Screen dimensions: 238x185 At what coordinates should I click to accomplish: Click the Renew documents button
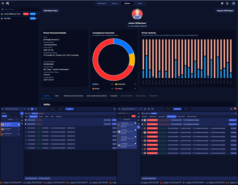coord(44,178)
